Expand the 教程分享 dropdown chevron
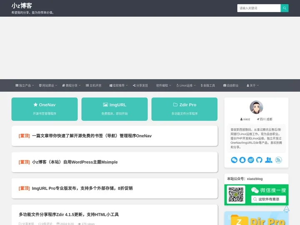Image resolution: width=300 pixels, height=225 pixels. (80, 85)
